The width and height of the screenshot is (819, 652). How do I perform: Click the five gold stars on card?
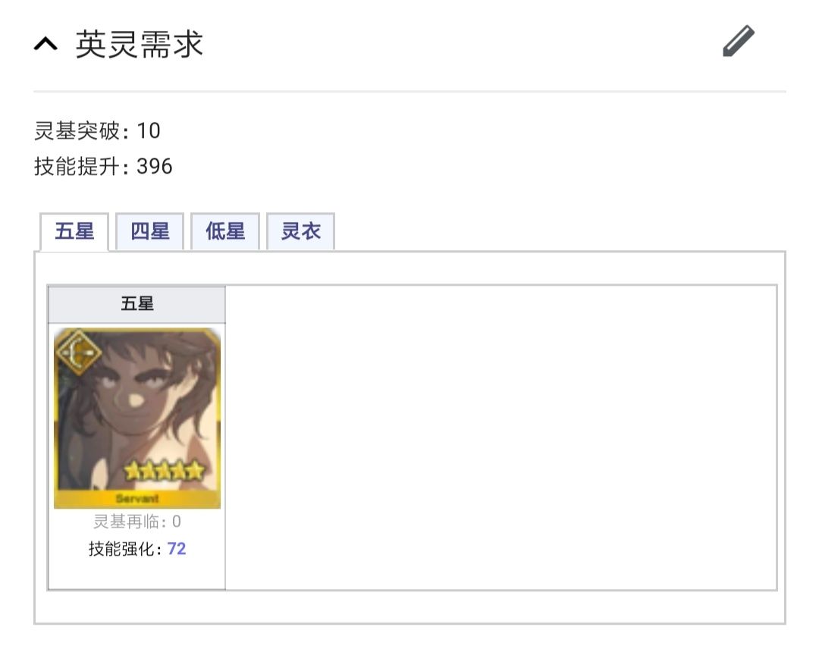coord(164,470)
